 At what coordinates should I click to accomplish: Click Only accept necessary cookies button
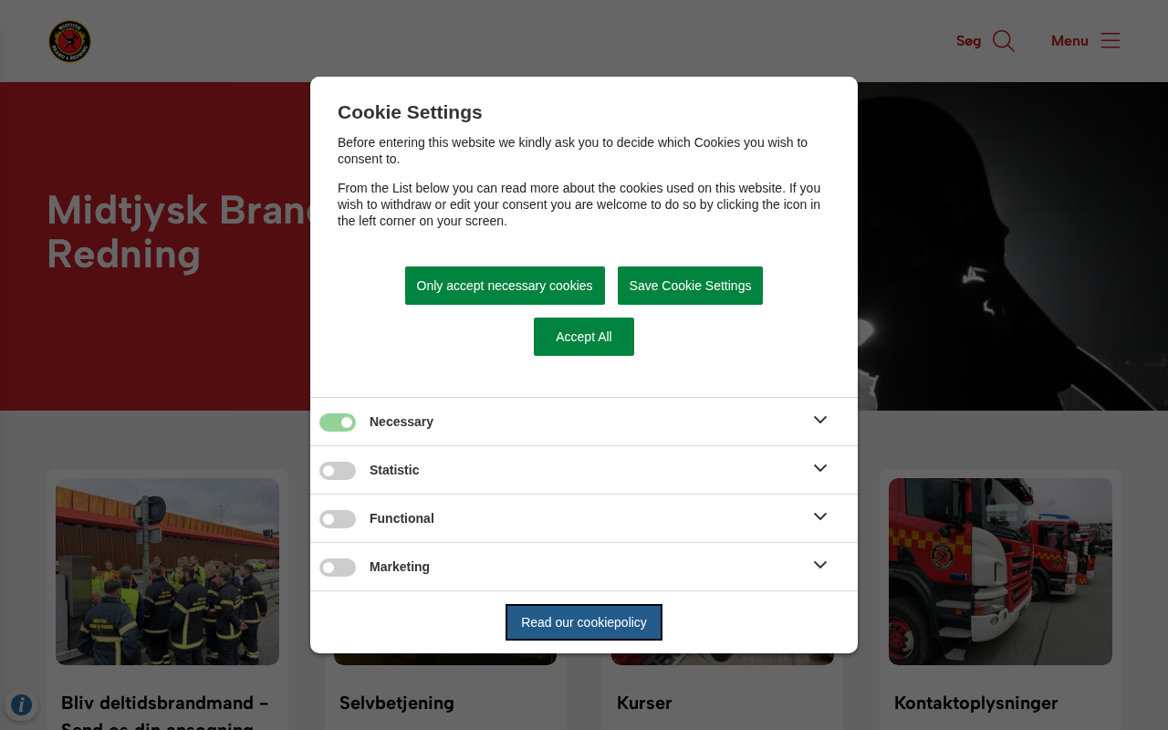click(505, 286)
